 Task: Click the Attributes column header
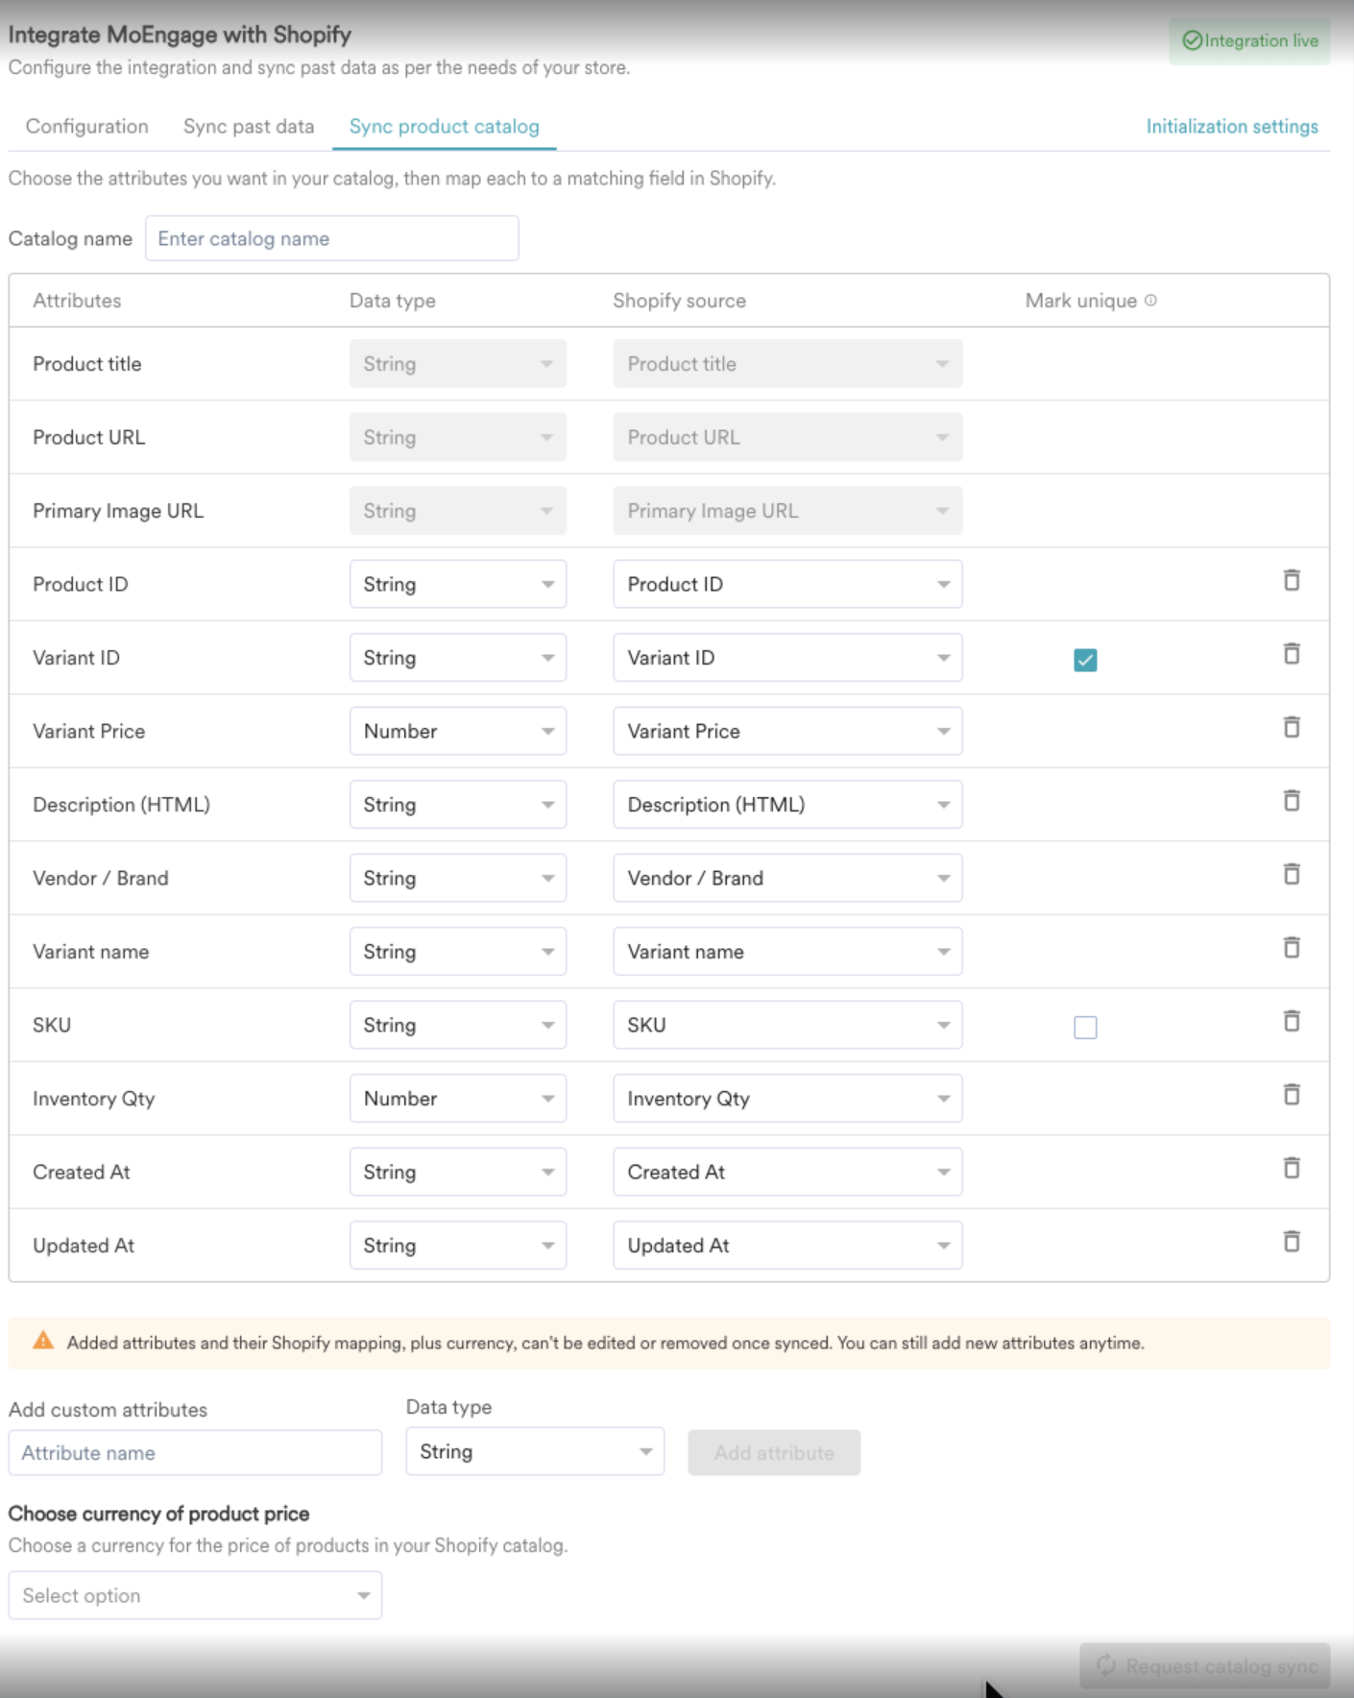click(77, 301)
